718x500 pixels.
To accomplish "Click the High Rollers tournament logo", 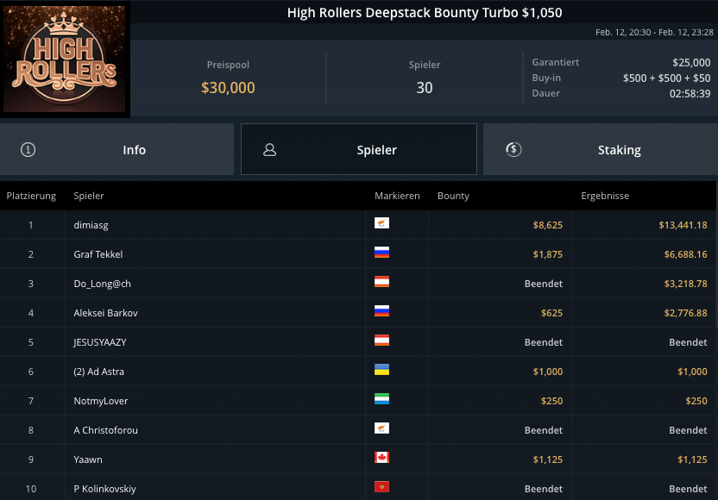I will 65,60.
